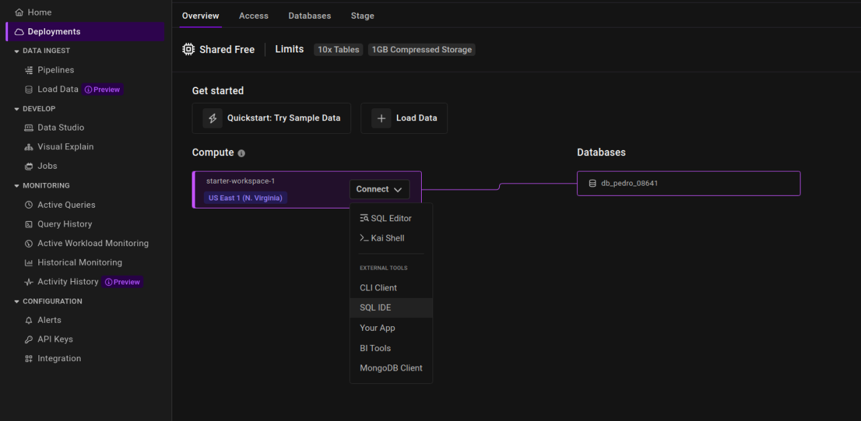
Task: Select the db_pedro_08641 database card
Action: [688, 183]
